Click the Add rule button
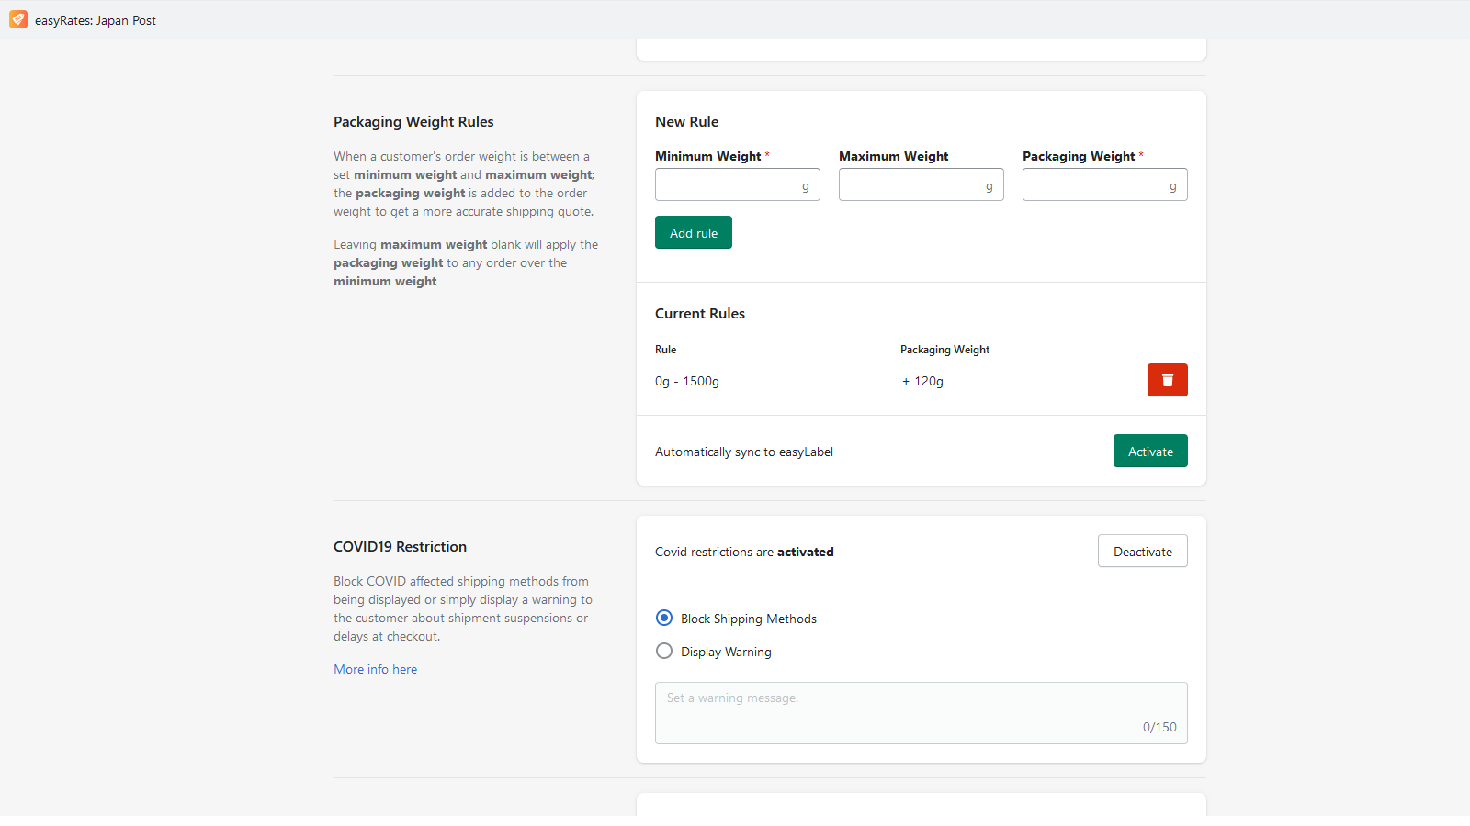This screenshot has height=826, width=1470. click(694, 232)
